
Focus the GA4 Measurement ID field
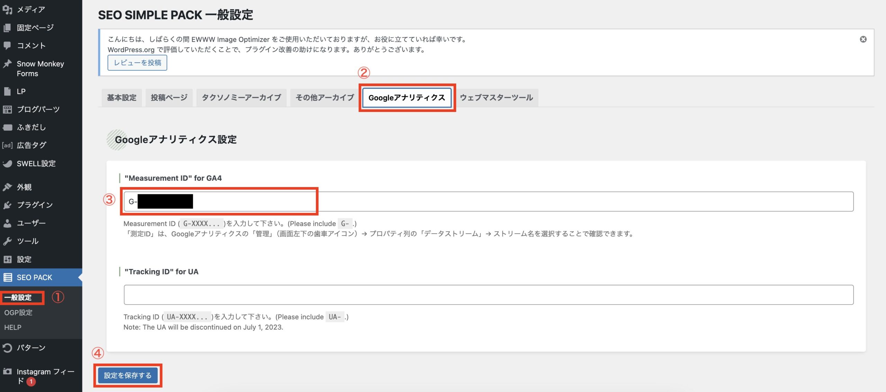489,202
